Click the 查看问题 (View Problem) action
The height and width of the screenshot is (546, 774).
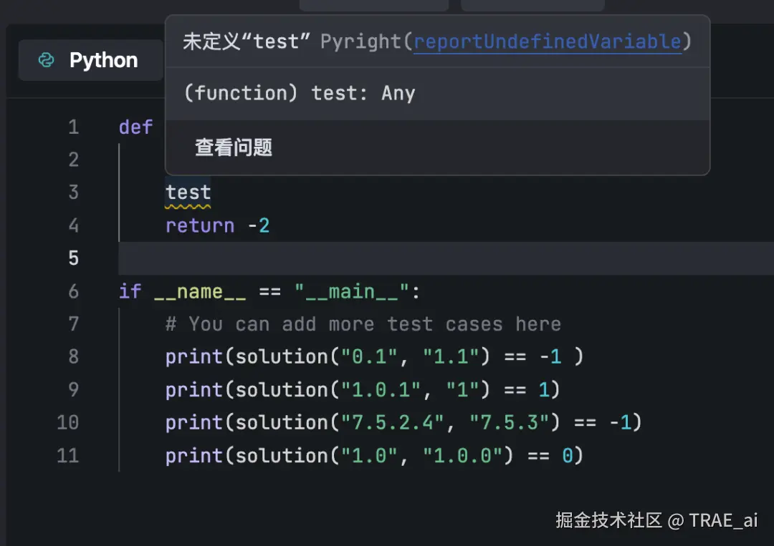coord(232,147)
